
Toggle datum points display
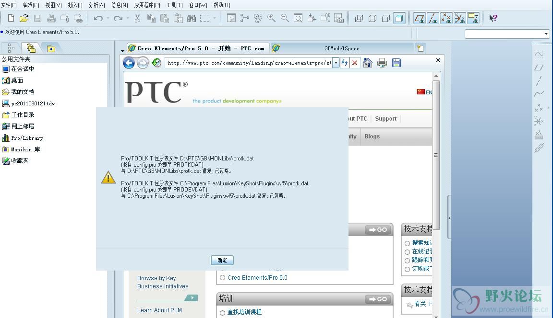[446, 18]
